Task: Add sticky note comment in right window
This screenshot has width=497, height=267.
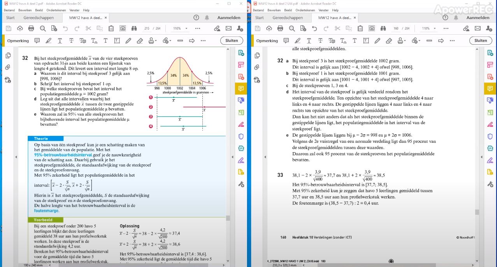Action: (286, 40)
